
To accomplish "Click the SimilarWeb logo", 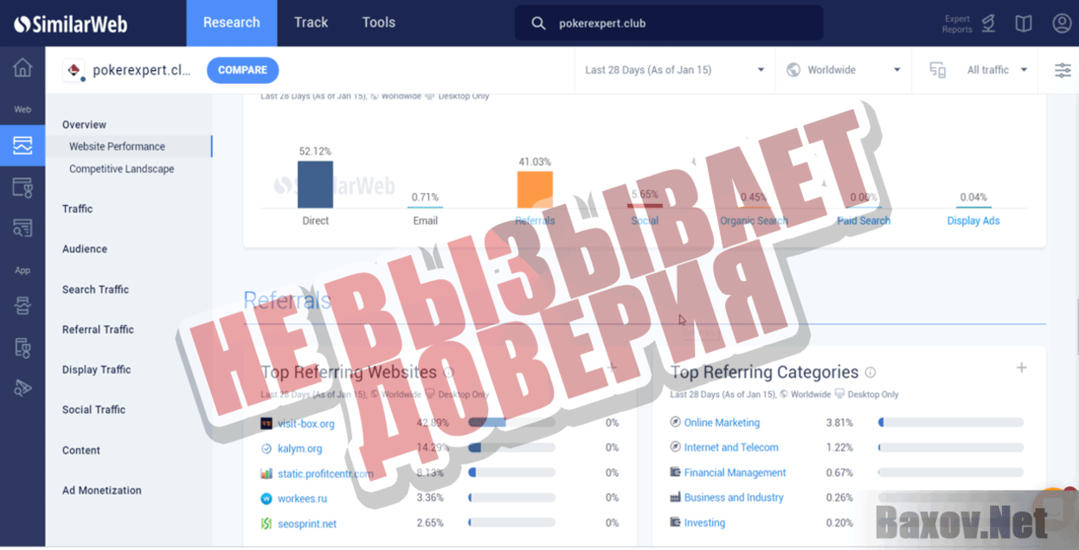I will (71, 23).
